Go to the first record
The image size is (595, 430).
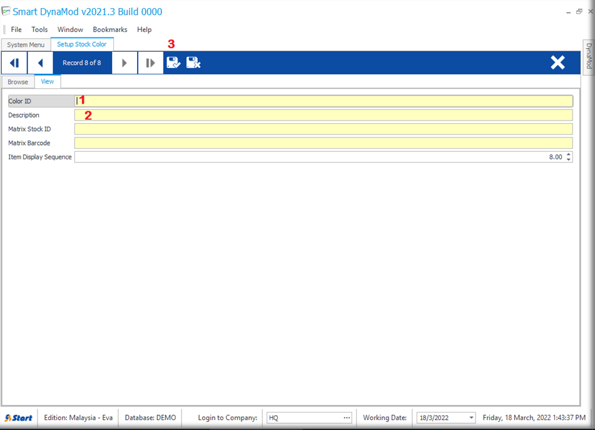pyautogui.click(x=14, y=63)
